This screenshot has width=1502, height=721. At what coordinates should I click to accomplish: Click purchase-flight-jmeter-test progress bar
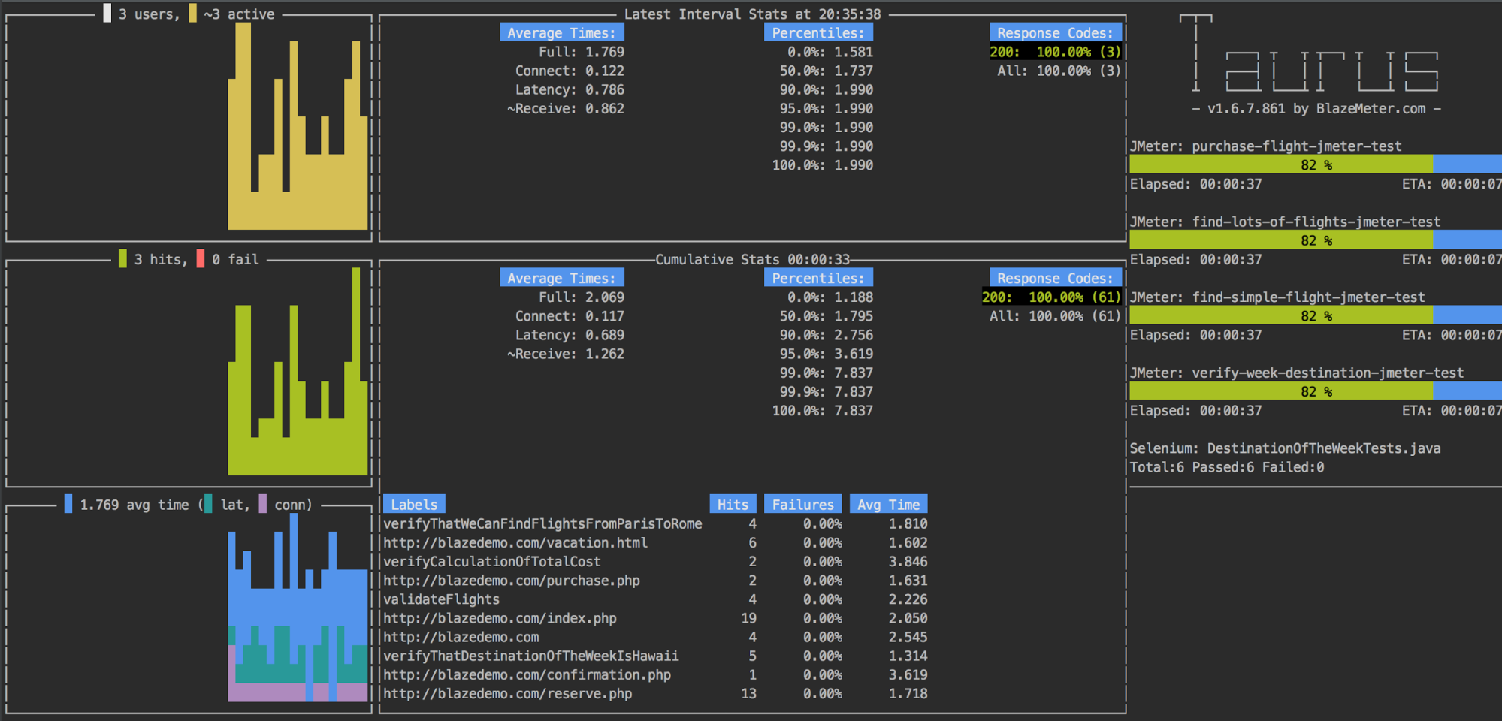pos(1315,164)
